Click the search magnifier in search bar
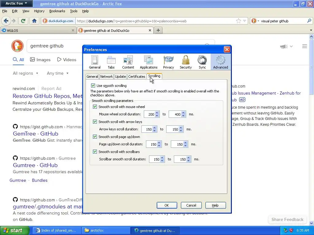Screen dimensions: 314x235 309,21
